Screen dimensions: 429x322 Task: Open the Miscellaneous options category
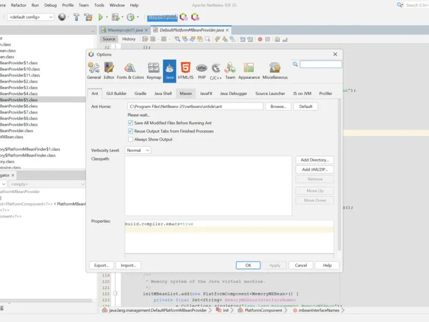click(275, 71)
